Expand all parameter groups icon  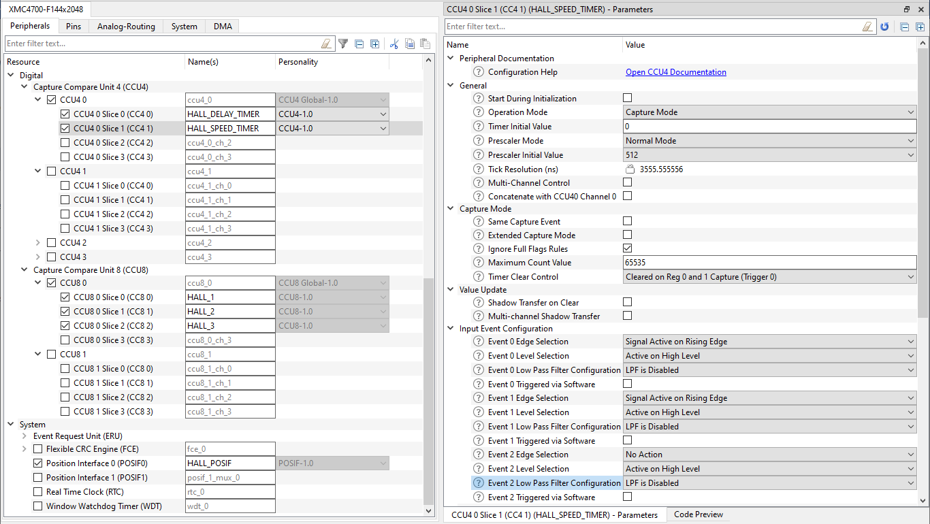tap(920, 27)
